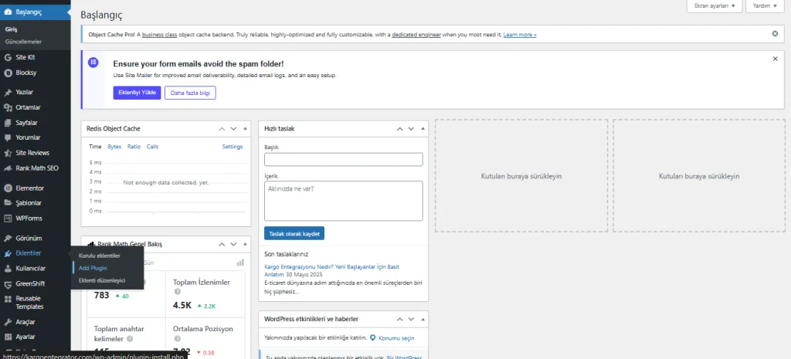Select Eklenti düzenleyici submenu item
Viewport: 791px width, 359px height.
[x=102, y=280]
